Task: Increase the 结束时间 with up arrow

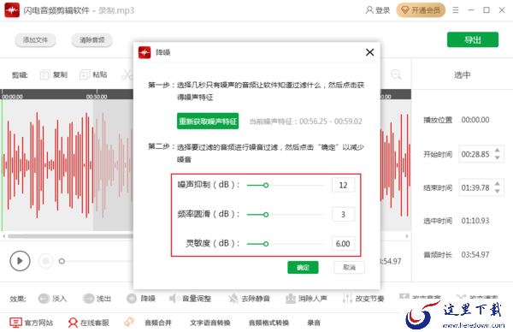Action: coord(498,184)
